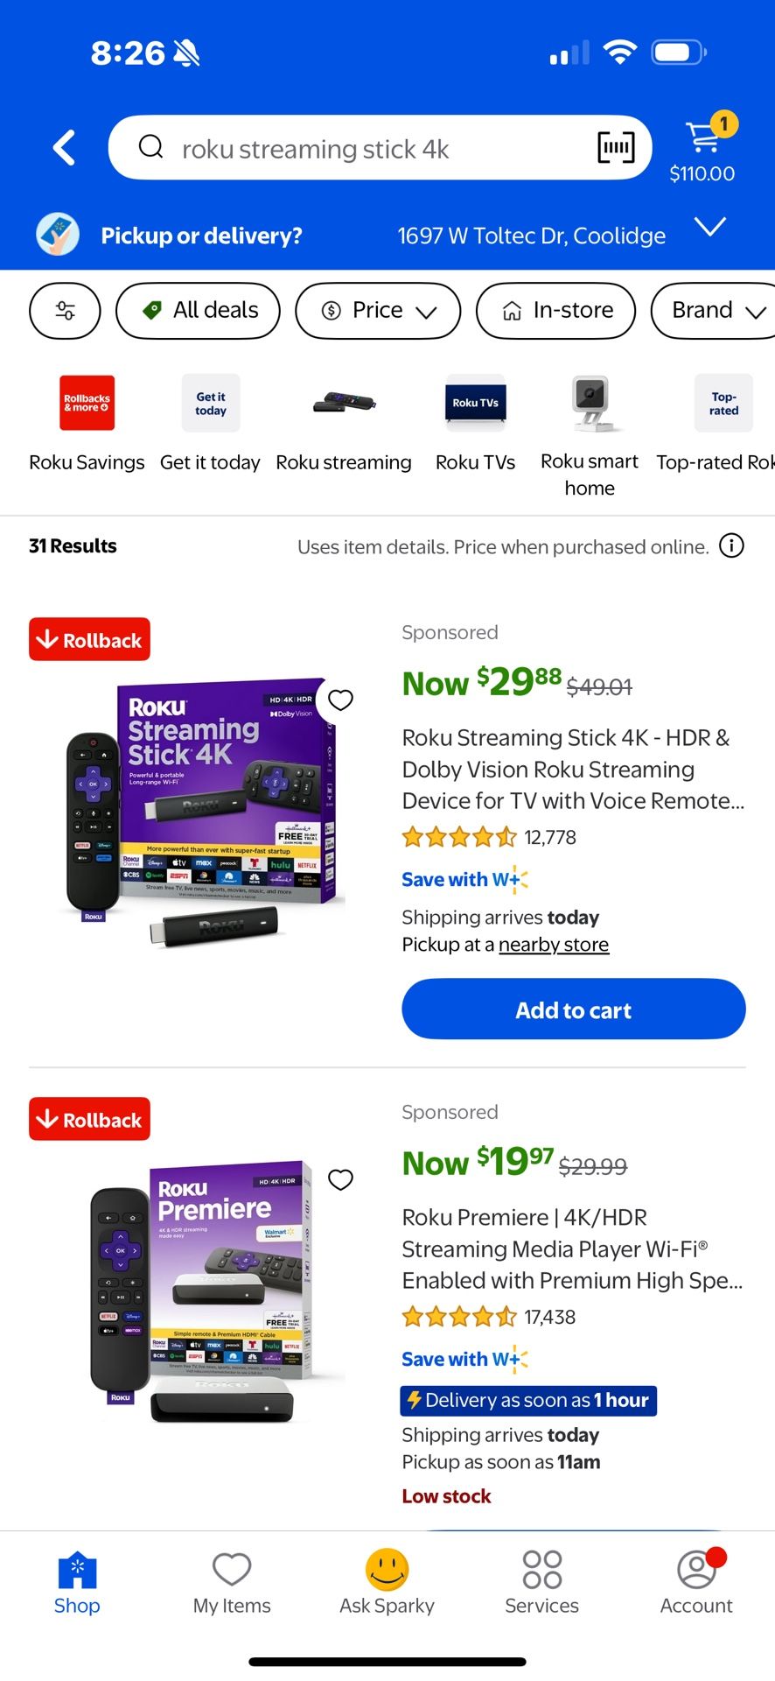Screen dimensions: 775x1681
Task: Tap the info icon next to price disclaimer
Action: [731, 545]
